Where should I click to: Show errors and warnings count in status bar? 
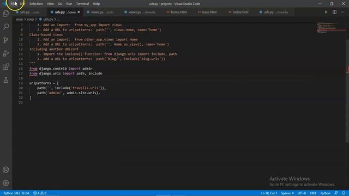40,193
